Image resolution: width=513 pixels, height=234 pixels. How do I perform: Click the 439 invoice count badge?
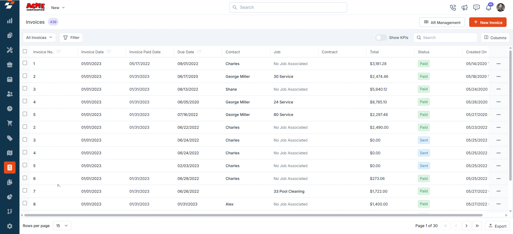(53, 22)
